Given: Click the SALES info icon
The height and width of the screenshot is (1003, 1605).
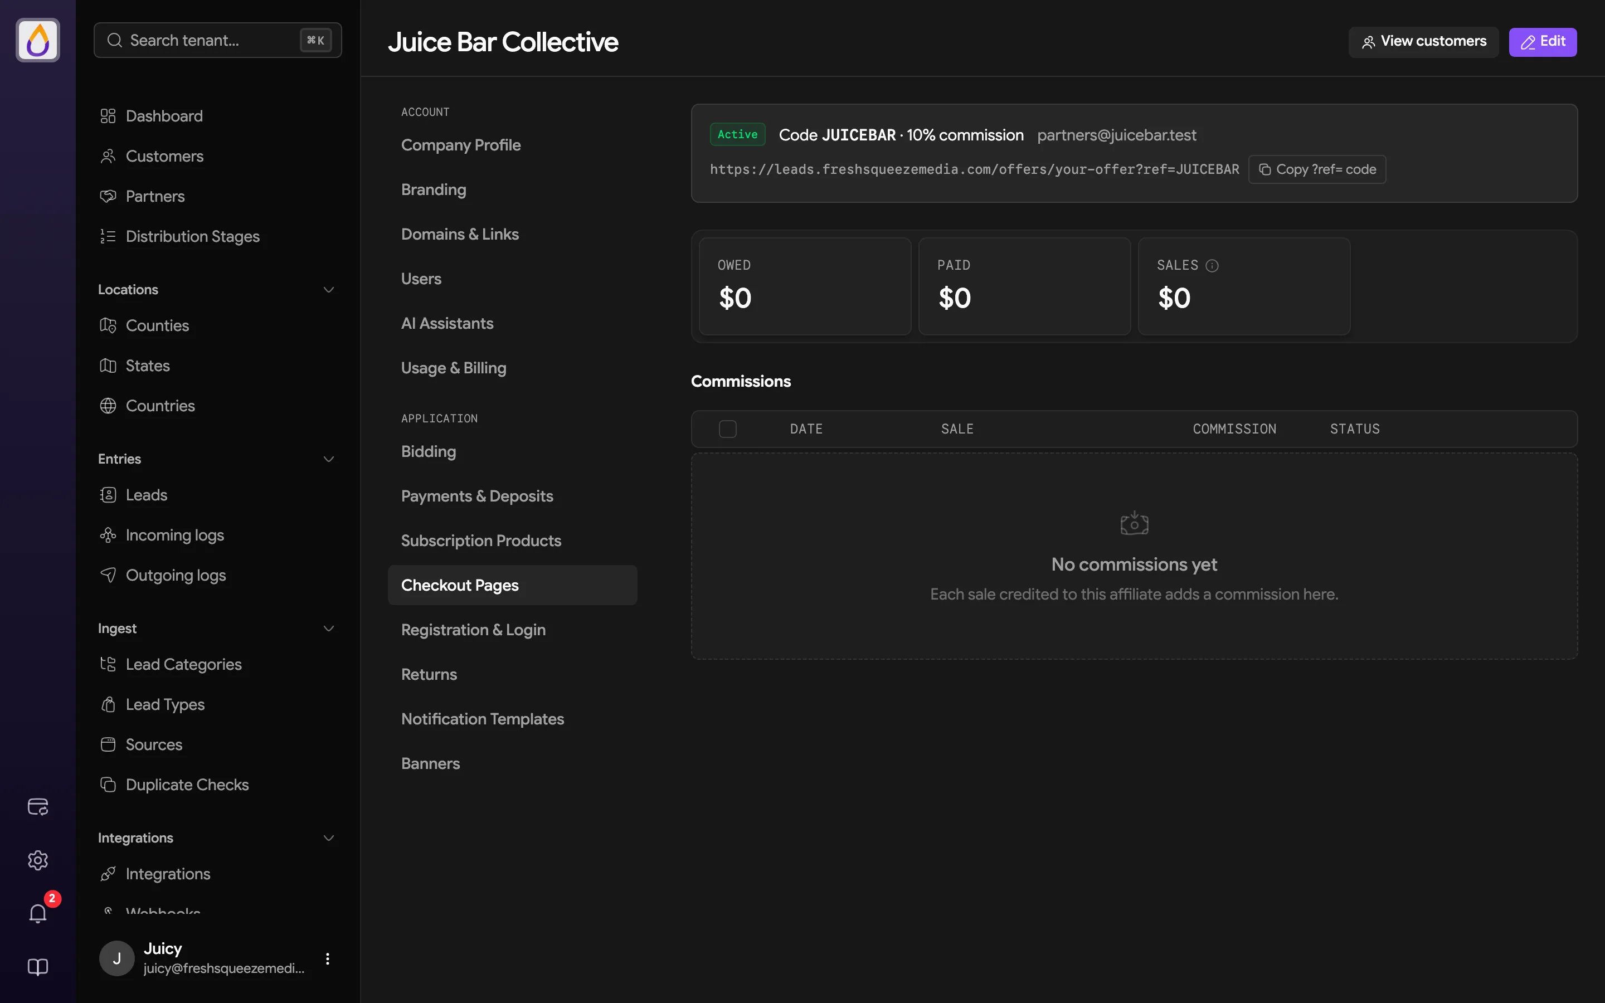Looking at the screenshot, I should [x=1212, y=265].
